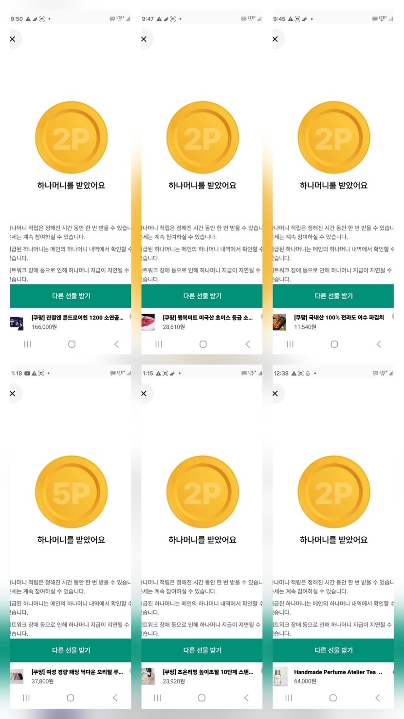The image size is (404, 719).
Task: Tap the back arrow below the Handmade Perfume ad
Action: point(378,698)
